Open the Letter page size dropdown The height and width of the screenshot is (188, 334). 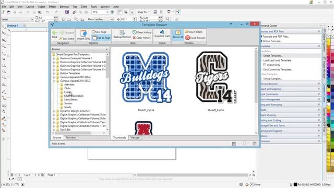tap(32, 19)
